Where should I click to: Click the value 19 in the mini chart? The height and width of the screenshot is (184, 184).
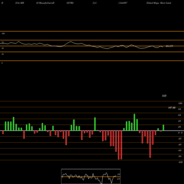point(118,174)
